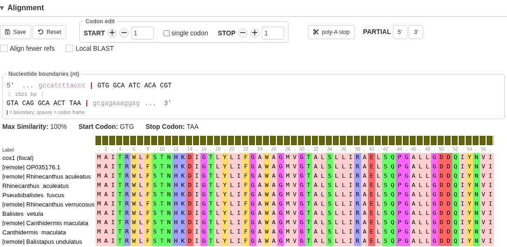Screen dimensions: 507x247
Task: Select the Pseudobalistes fuscus row label
Action: pos(33,195)
